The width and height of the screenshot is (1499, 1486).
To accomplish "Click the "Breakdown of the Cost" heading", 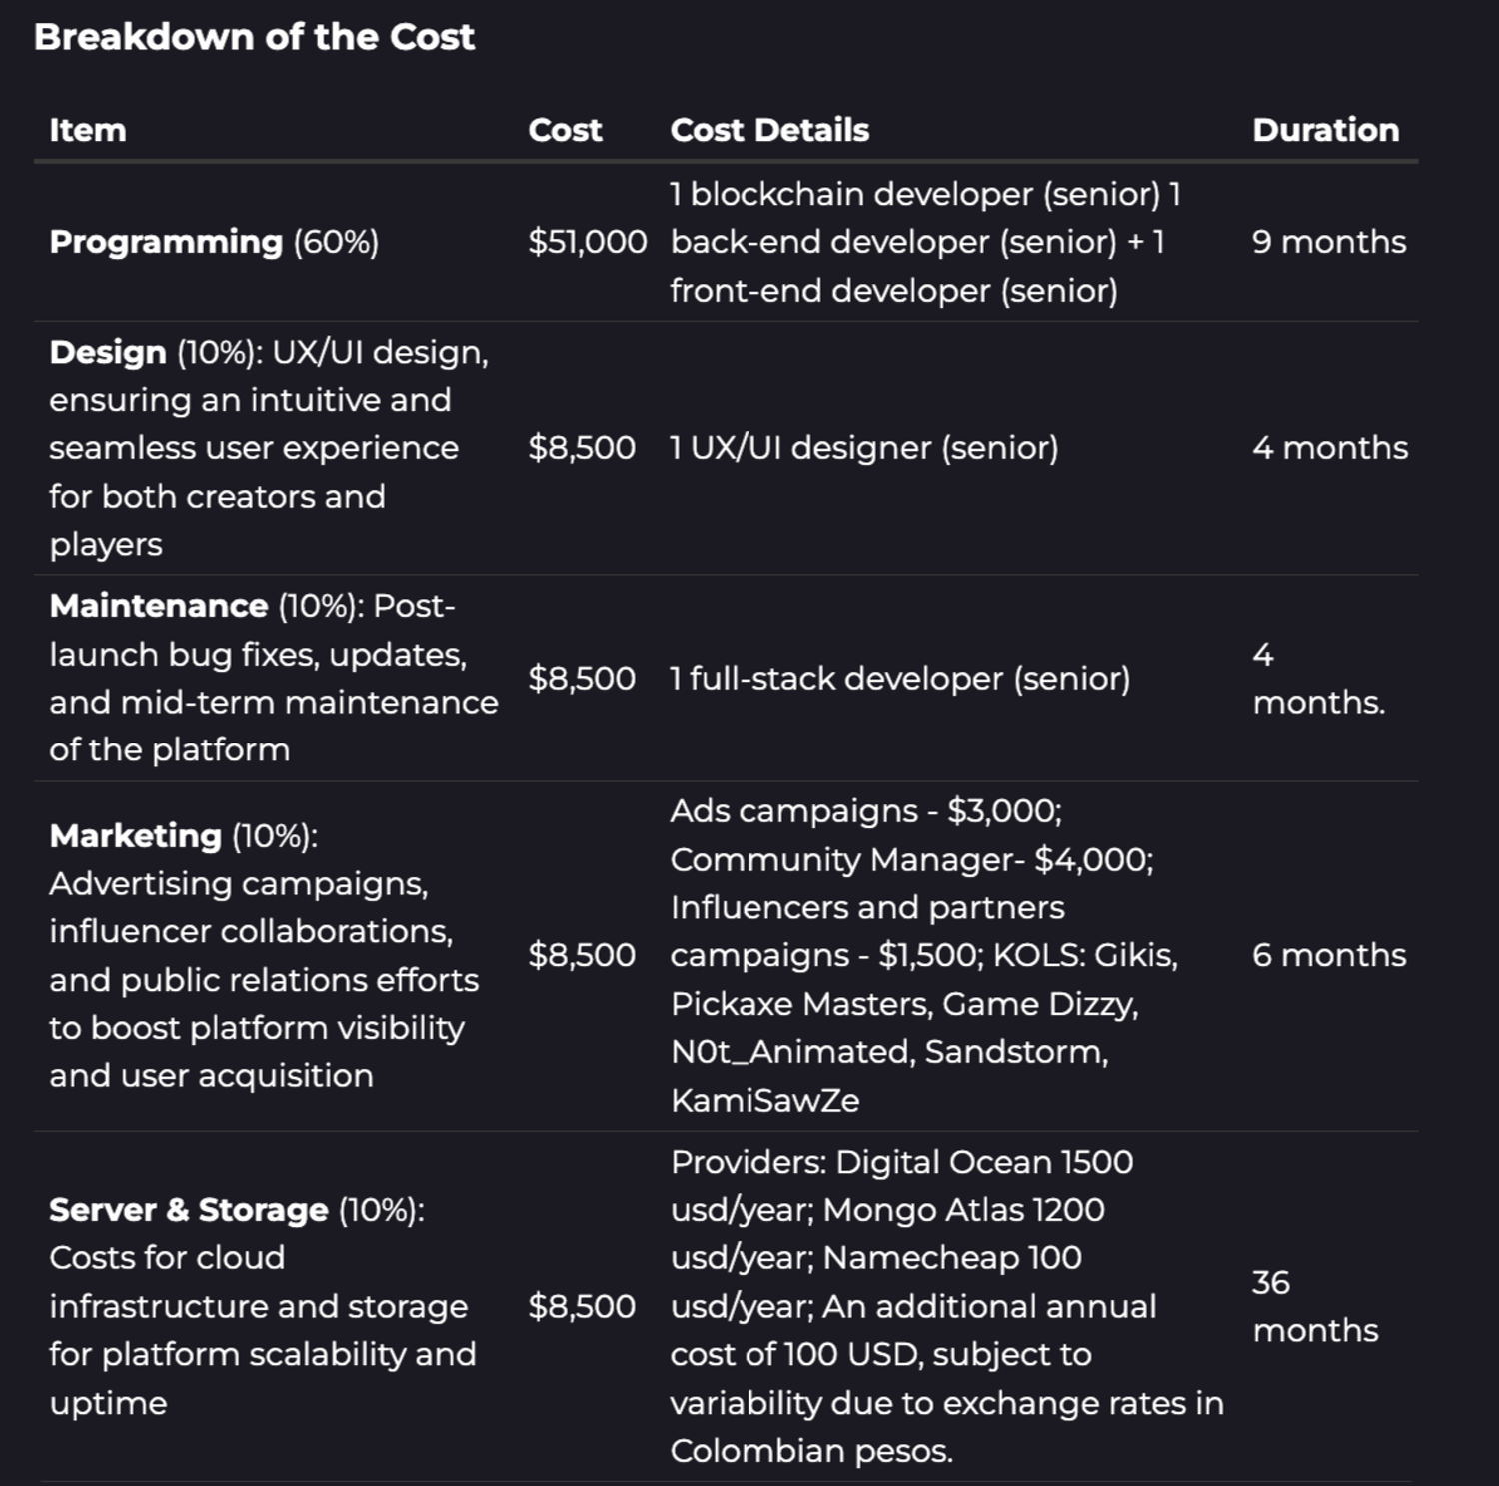I will (x=254, y=37).
